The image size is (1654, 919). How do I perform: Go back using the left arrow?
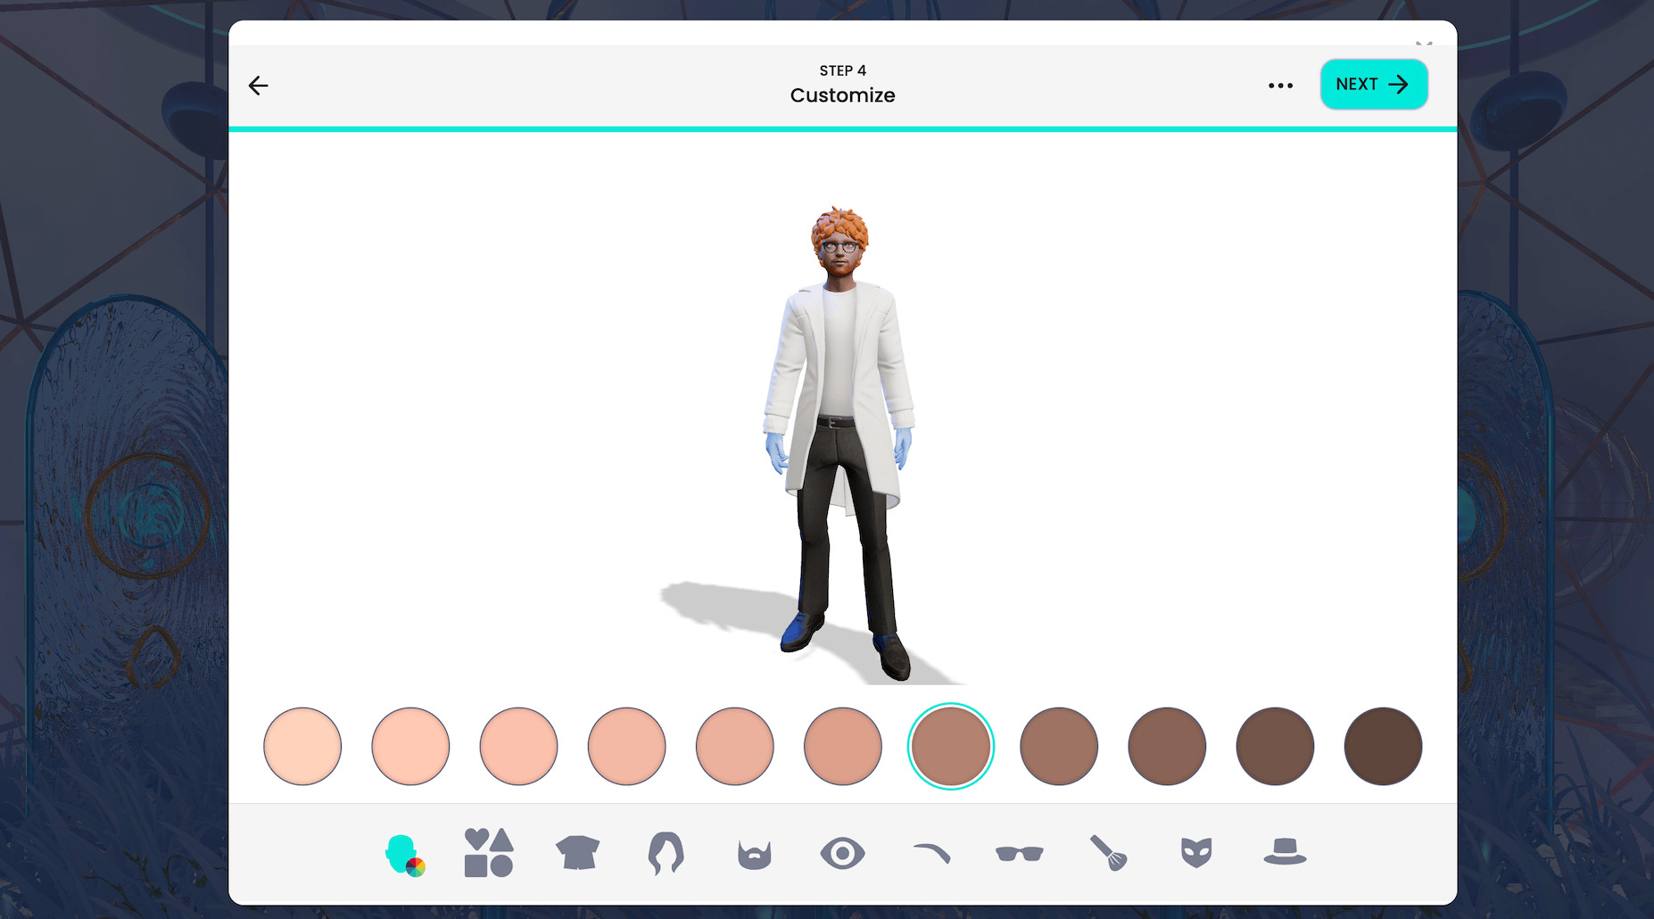tap(258, 85)
